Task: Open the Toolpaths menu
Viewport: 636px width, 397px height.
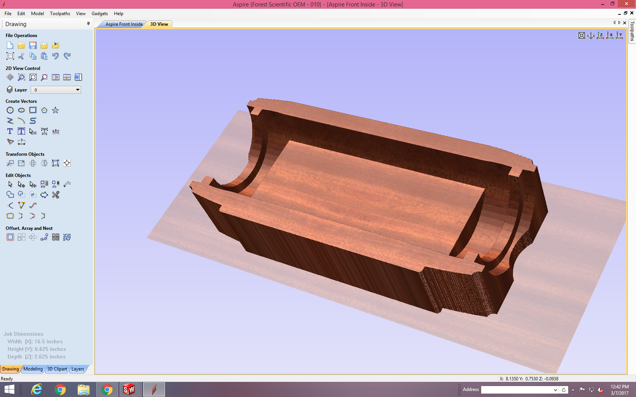Action: [x=60, y=13]
